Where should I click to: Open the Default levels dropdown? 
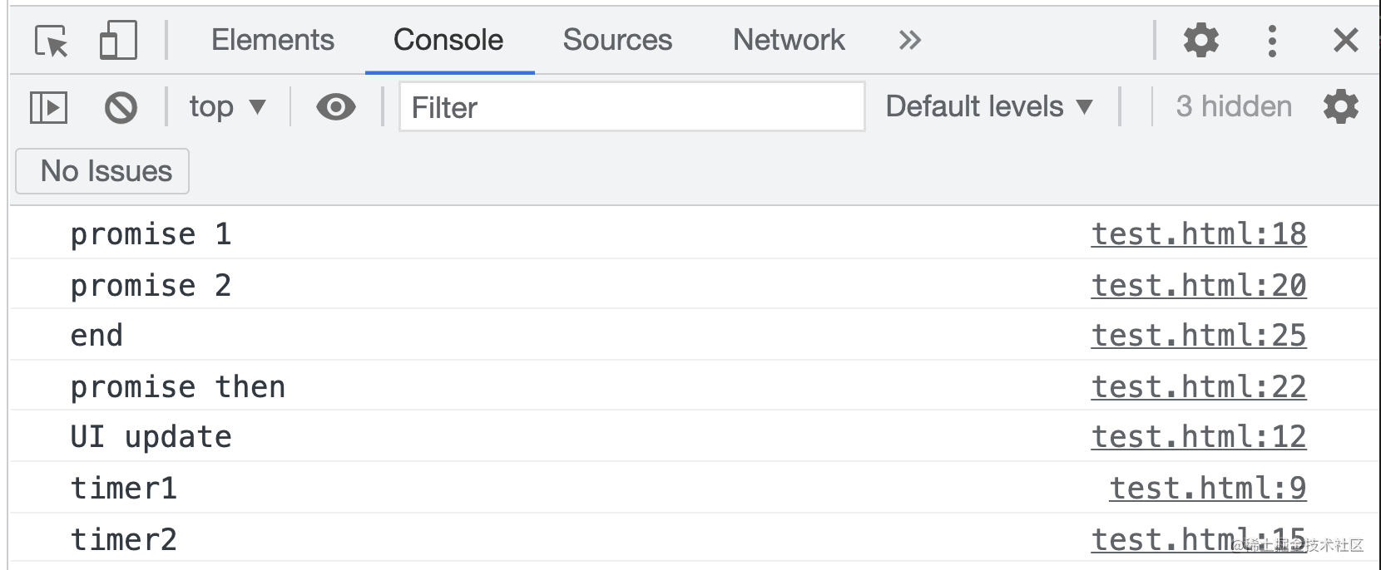click(988, 107)
